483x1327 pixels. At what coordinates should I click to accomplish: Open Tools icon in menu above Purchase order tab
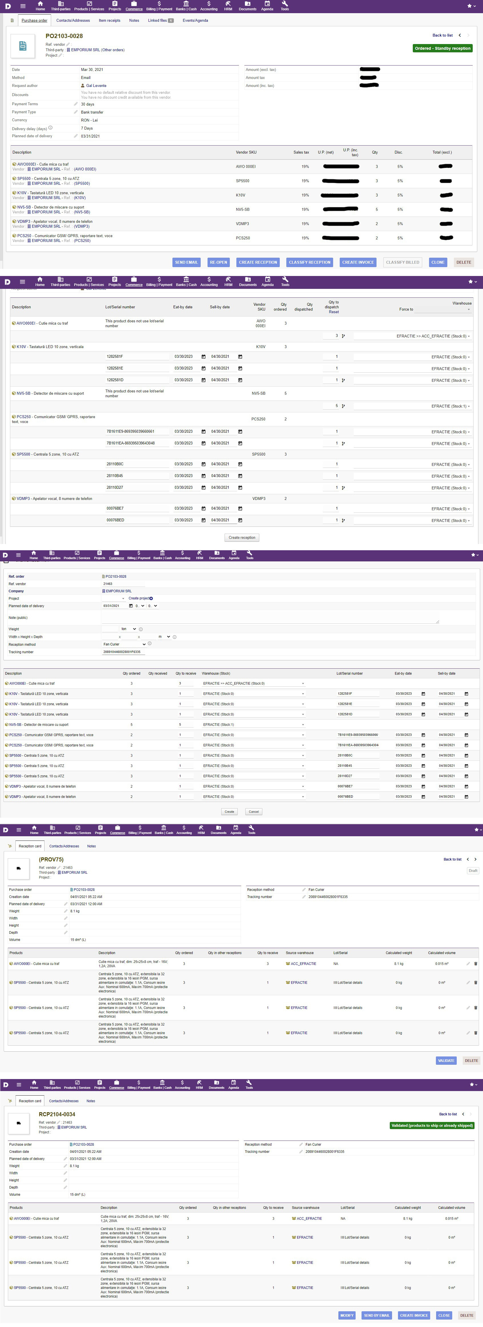pyautogui.click(x=284, y=4)
